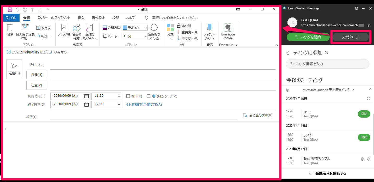Refresh the Webex upcoming meetings list
374x182 pixels.
coord(368,99)
